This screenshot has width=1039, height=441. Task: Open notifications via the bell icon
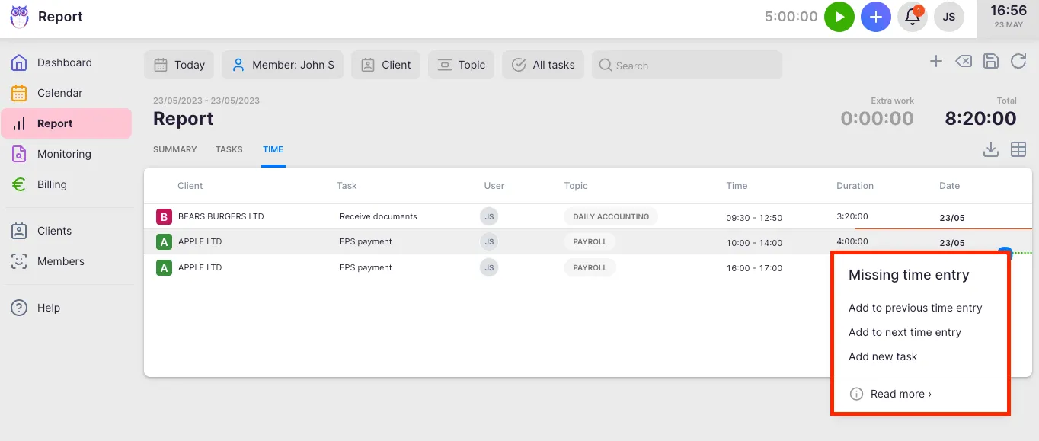pyautogui.click(x=912, y=17)
